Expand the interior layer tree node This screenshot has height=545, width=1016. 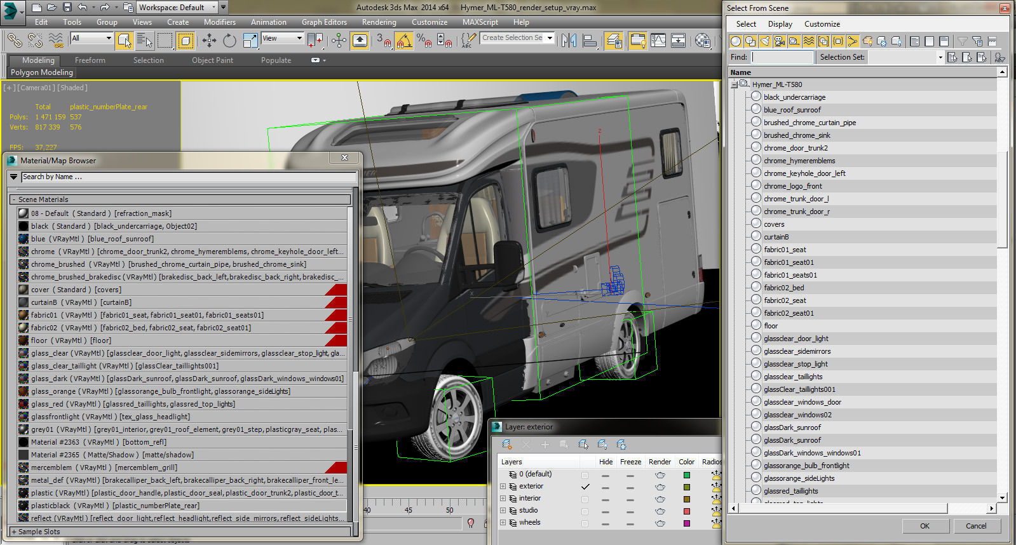pyautogui.click(x=503, y=499)
